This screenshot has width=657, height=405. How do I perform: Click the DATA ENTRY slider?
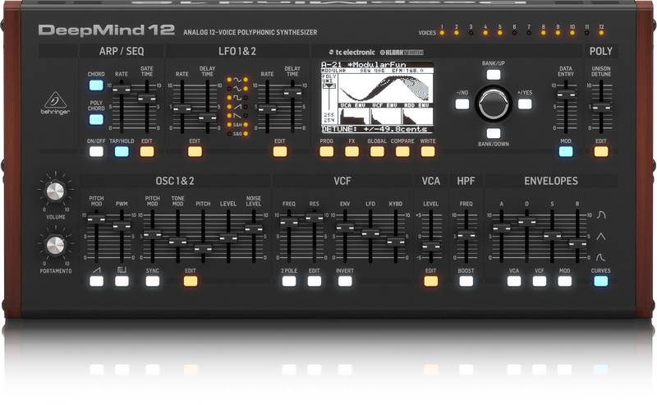tap(566, 94)
